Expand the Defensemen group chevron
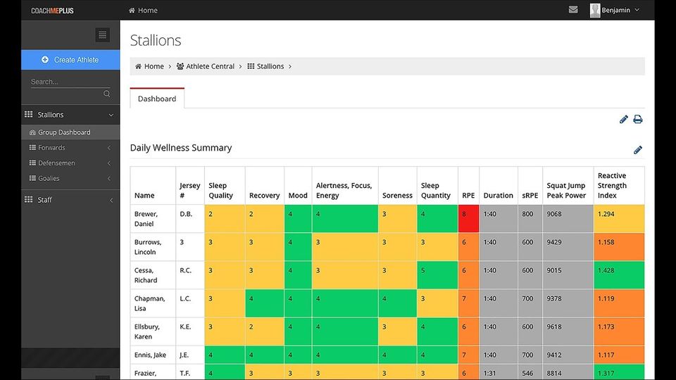The width and height of the screenshot is (676, 380). (109, 163)
